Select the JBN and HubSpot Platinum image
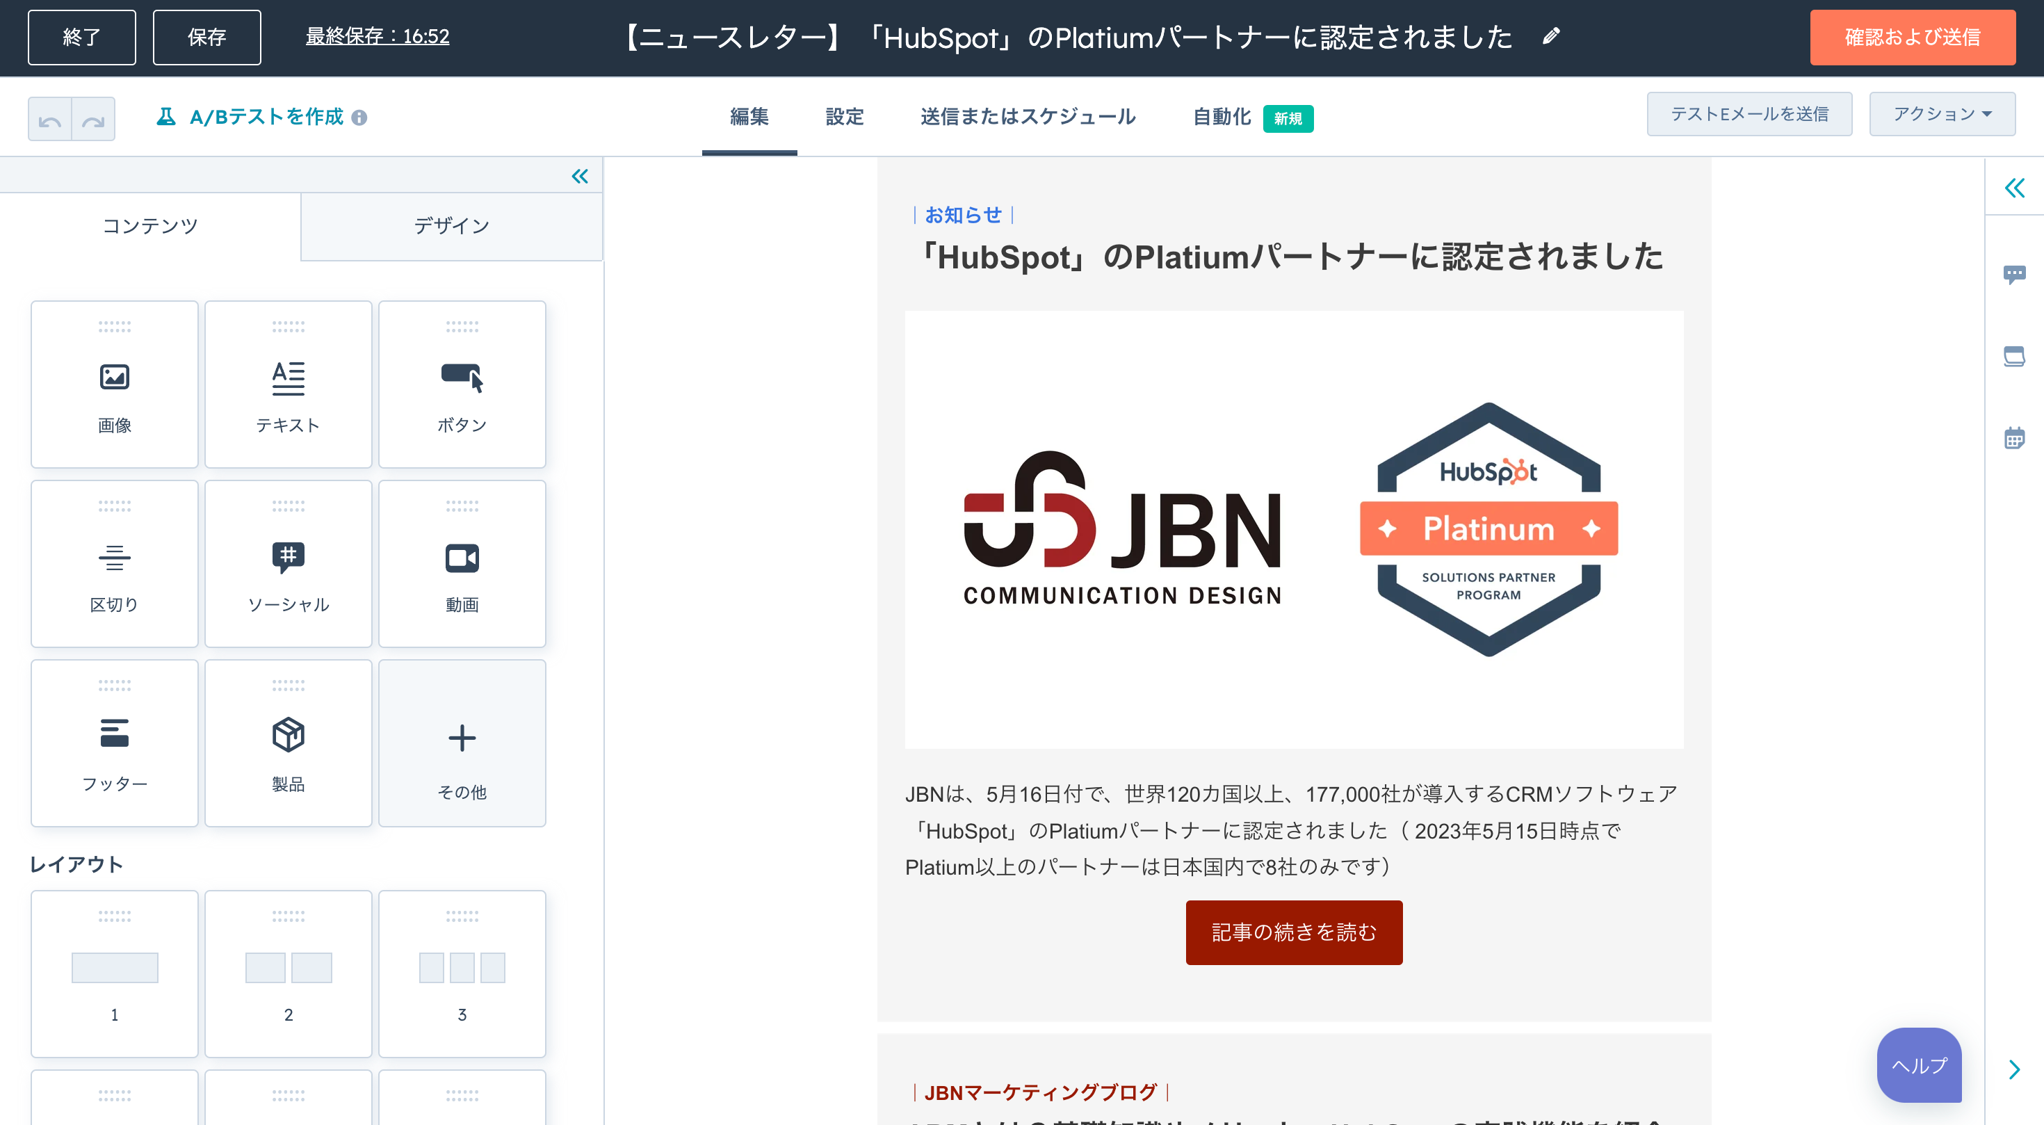 tap(1293, 530)
